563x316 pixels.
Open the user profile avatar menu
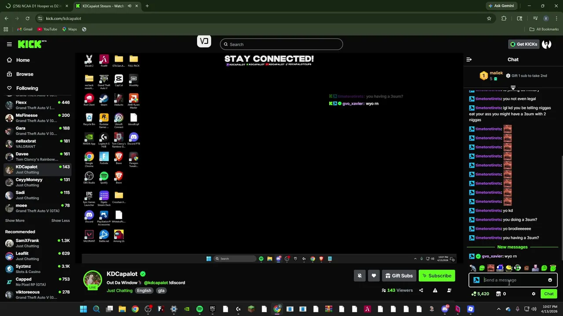pos(547,44)
